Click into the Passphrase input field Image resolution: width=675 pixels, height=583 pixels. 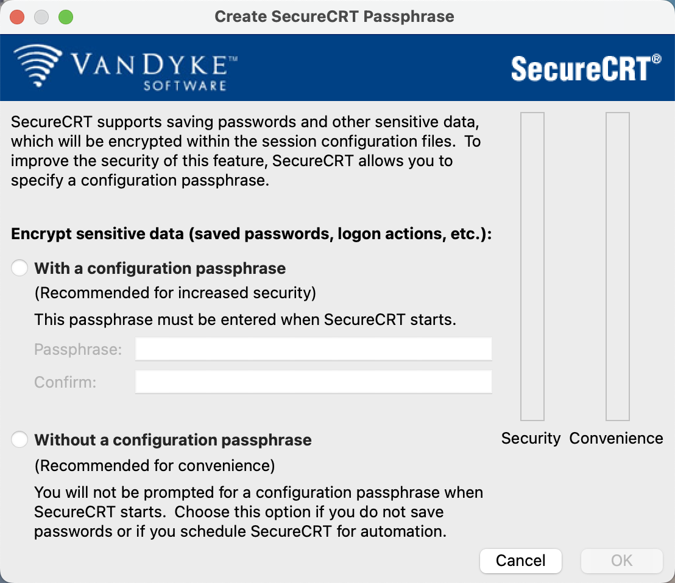click(x=313, y=350)
